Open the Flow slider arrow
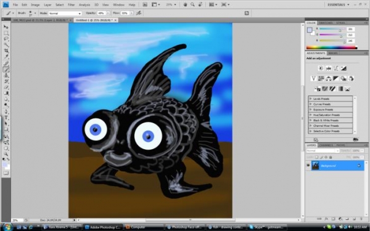This screenshot has height=231, width=370. (131, 13)
